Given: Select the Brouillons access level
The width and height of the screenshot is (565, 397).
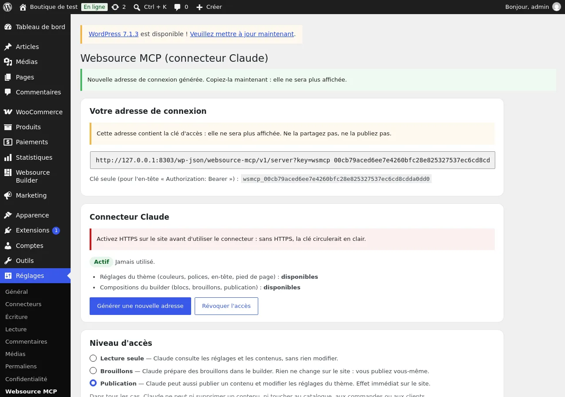Looking at the screenshot, I should (93, 371).
